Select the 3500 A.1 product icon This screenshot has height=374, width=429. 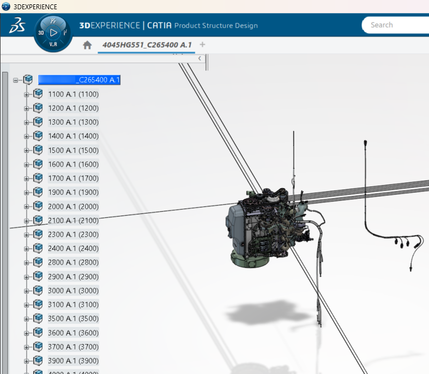38,318
